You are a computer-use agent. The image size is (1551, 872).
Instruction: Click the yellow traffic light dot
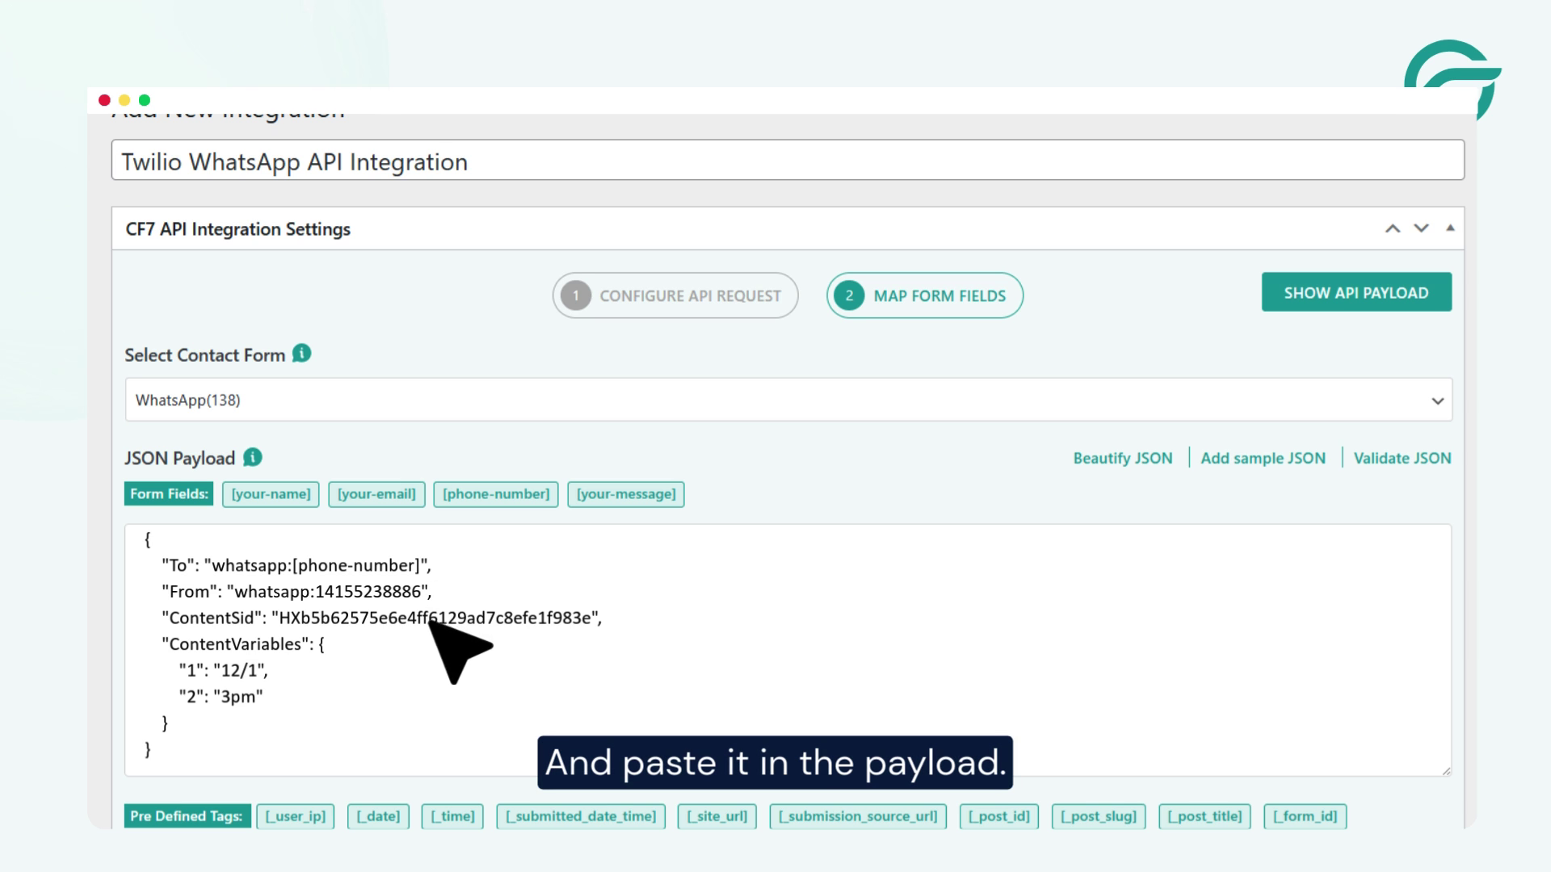[124, 100]
